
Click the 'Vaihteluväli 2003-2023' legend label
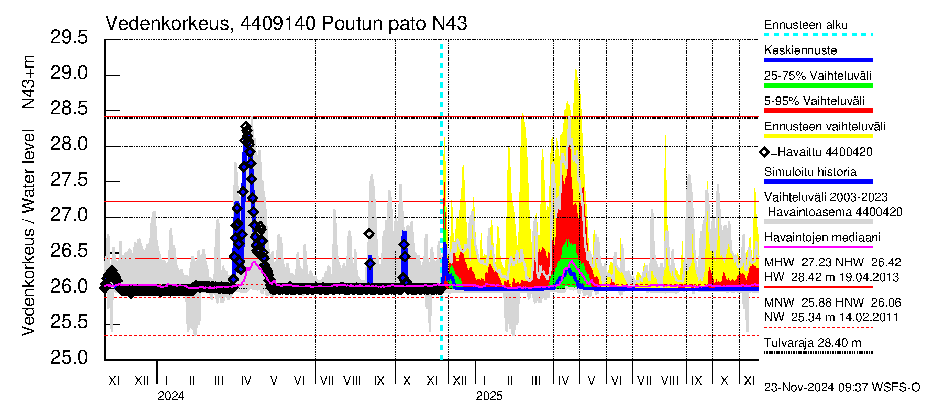(826, 197)
